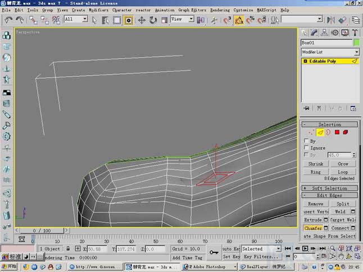363x272 pixels.
Task: Open the Create command panel tab
Action: pos(304,33)
